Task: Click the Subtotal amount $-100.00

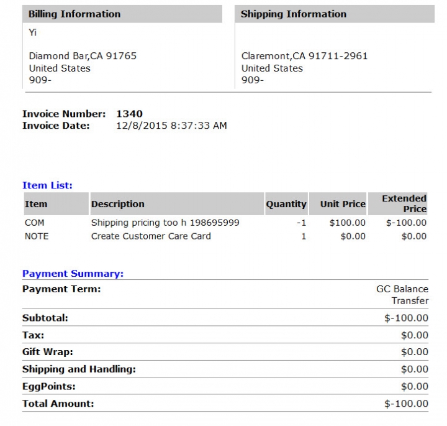Action: click(406, 318)
